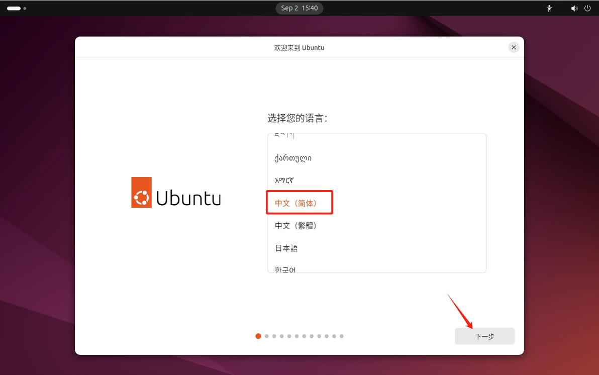The height and width of the screenshot is (375, 599).
Task: Close the 欢迎来到 Ubuntu window
Action: 514,47
